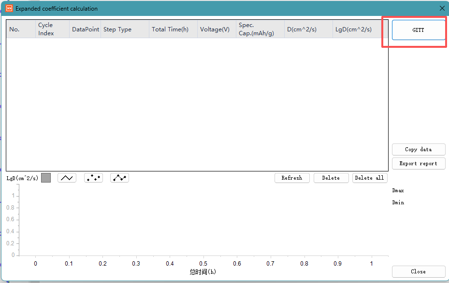Screen dimensions: 449x283
Task: Refresh the calculation results
Action: (x=292, y=178)
